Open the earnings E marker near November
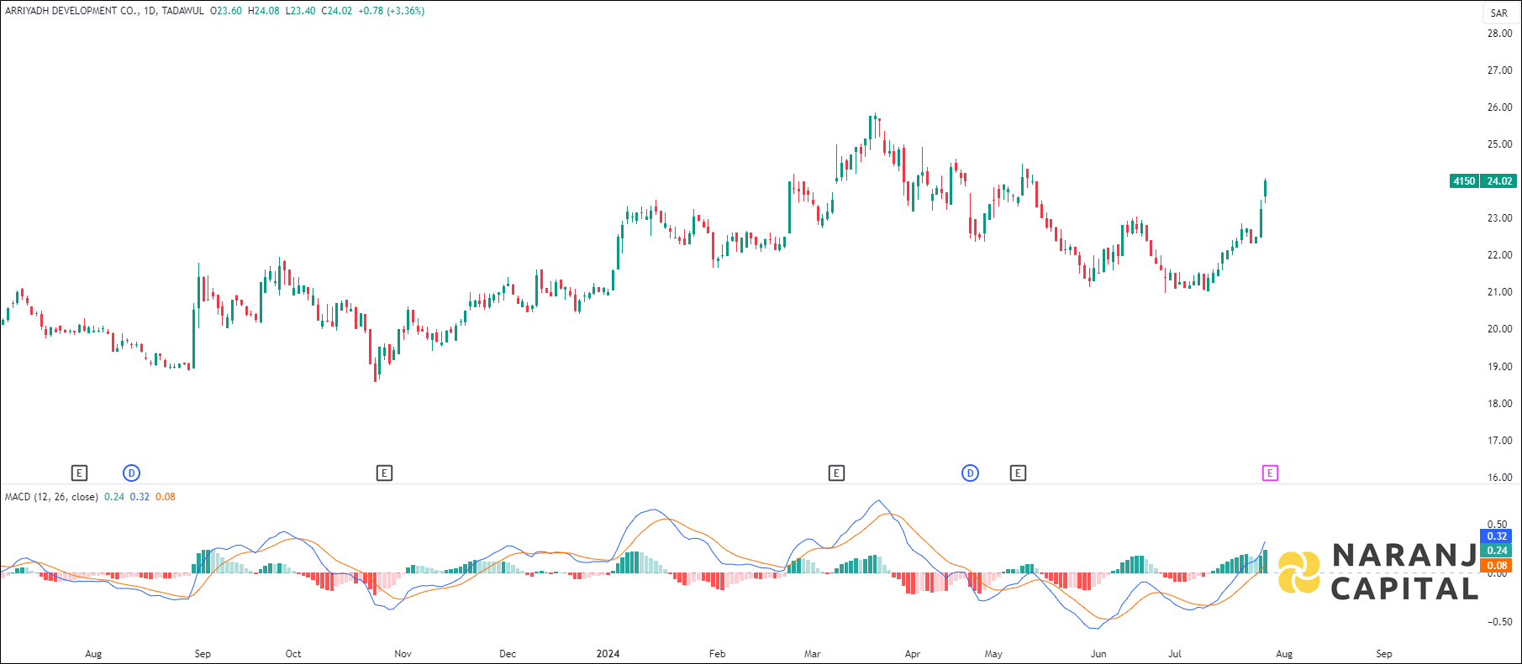 click(x=384, y=473)
